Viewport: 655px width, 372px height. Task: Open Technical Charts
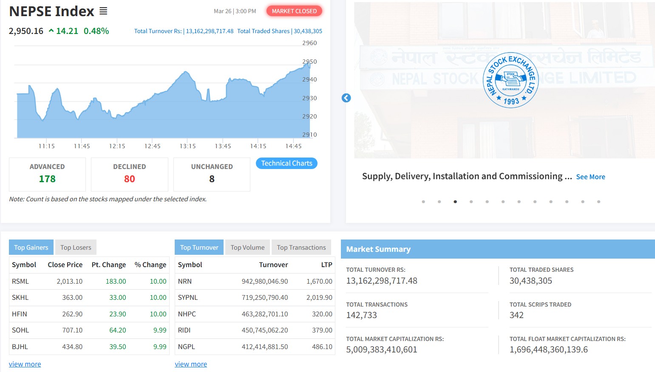pos(286,163)
